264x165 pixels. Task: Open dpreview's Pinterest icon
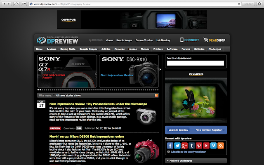[x=199, y=146]
